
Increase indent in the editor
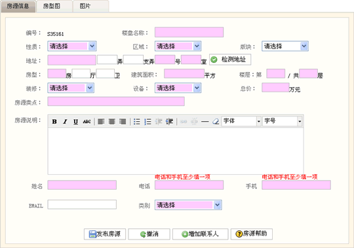click(x=169, y=122)
